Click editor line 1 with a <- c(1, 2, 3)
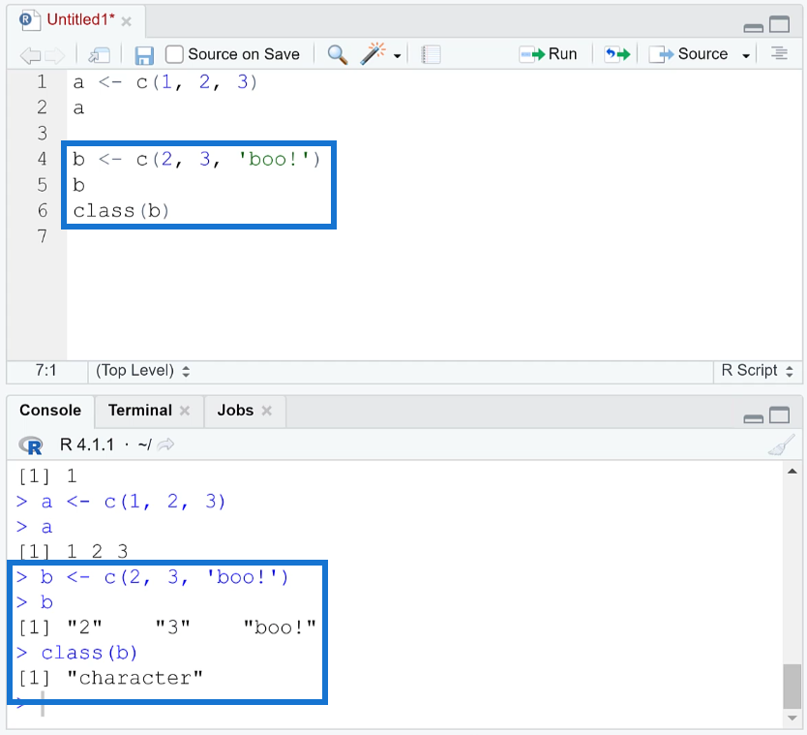 (165, 82)
